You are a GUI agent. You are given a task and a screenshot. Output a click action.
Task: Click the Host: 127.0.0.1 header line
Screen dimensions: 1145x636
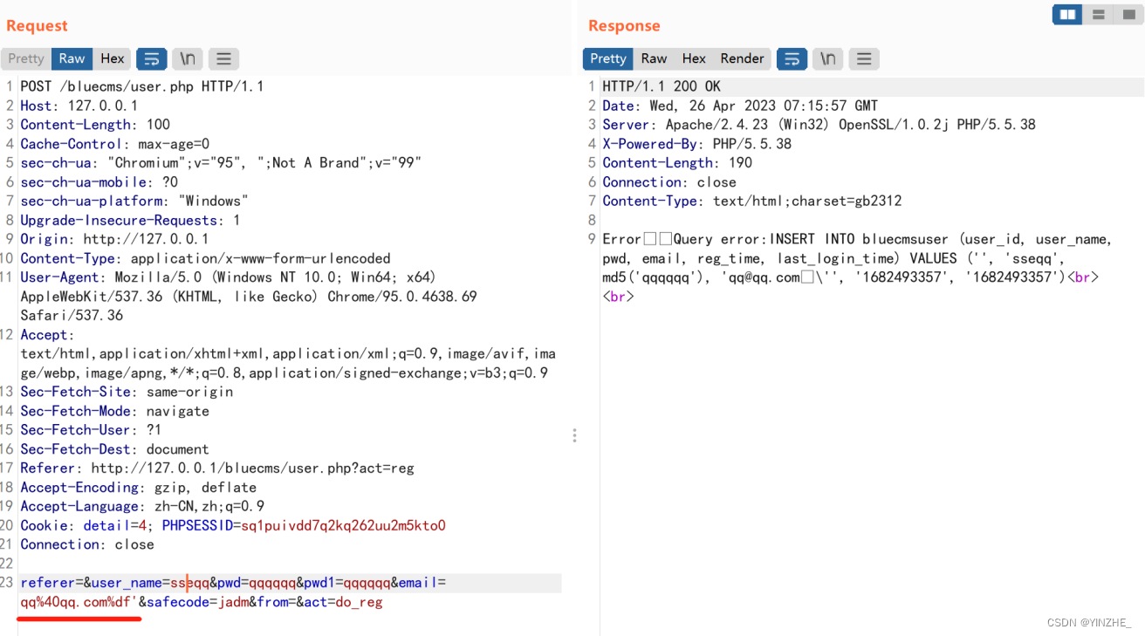[79, 106]
